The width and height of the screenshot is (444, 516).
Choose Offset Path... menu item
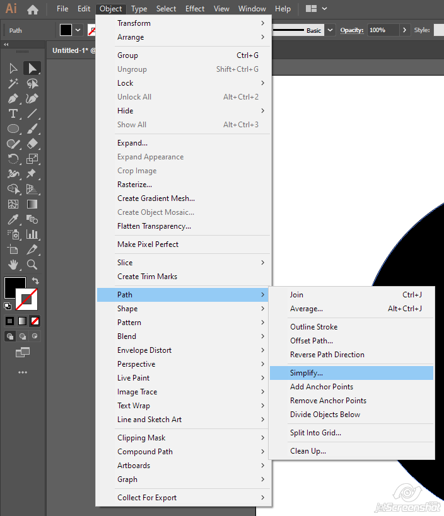pos(351,341)
